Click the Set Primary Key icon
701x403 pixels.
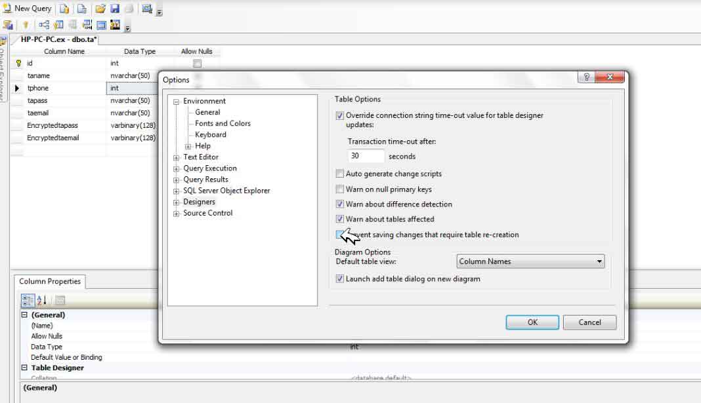tap(26, 26)
